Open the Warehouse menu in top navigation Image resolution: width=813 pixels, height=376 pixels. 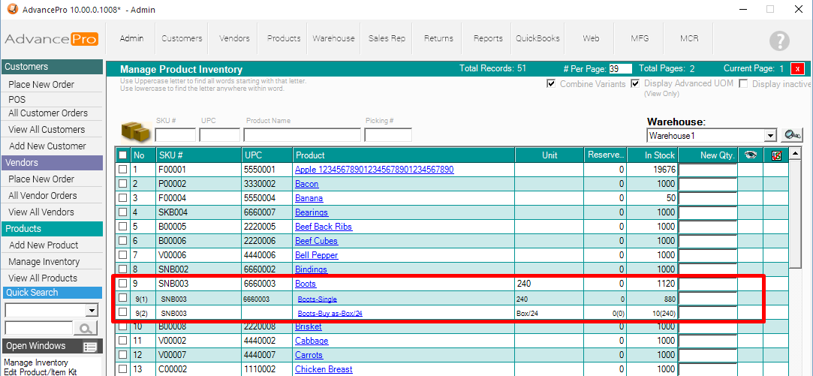click(x=333, y=38)
